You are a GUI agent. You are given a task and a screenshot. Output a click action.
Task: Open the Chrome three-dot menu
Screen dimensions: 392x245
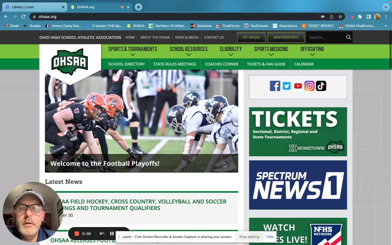coord(386,16)
